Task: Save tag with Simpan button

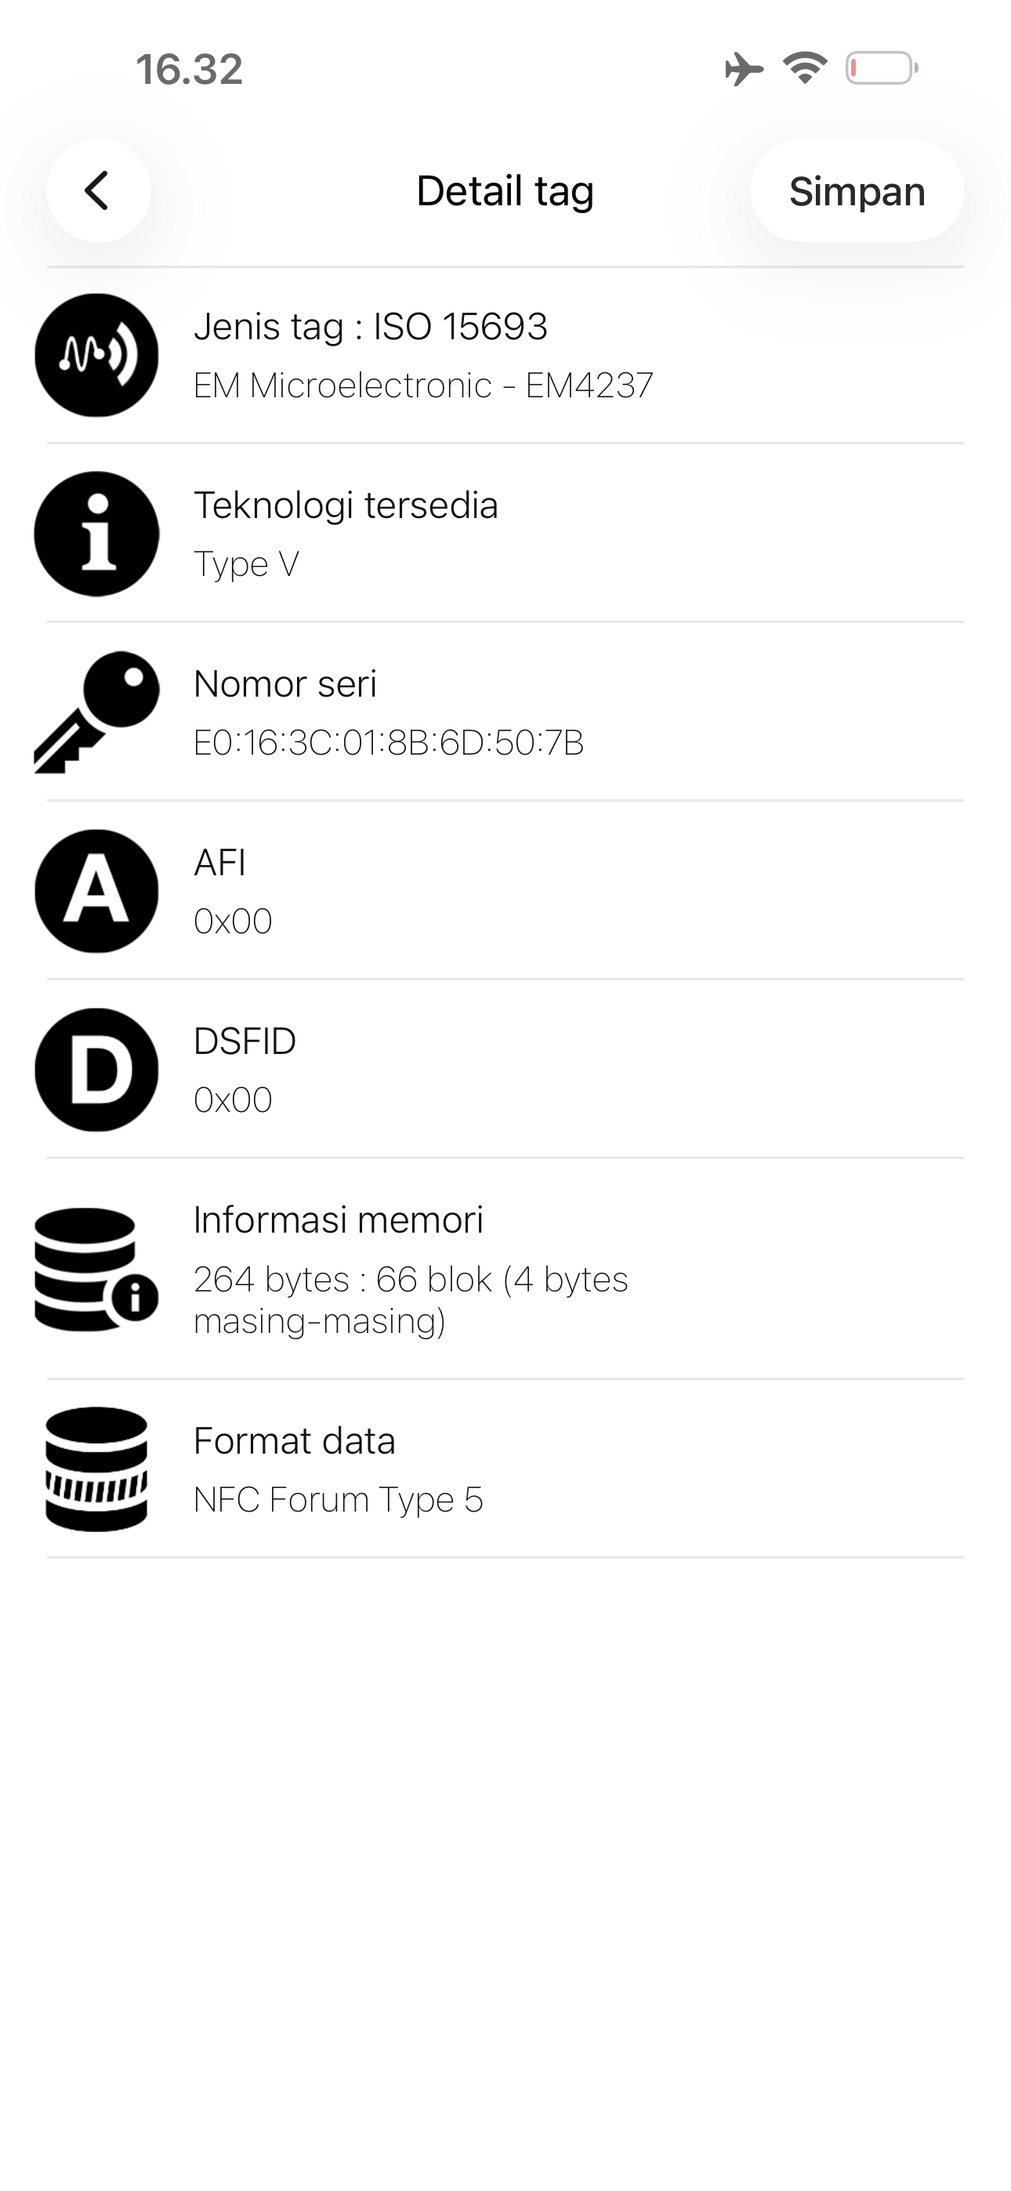Action: tap(857, 190)
